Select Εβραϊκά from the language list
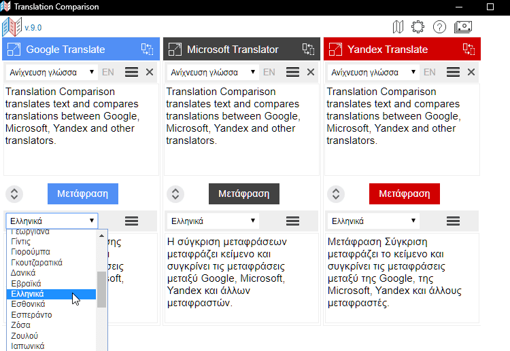Viewport: 510px width, 351px height. tap(51, 284)
